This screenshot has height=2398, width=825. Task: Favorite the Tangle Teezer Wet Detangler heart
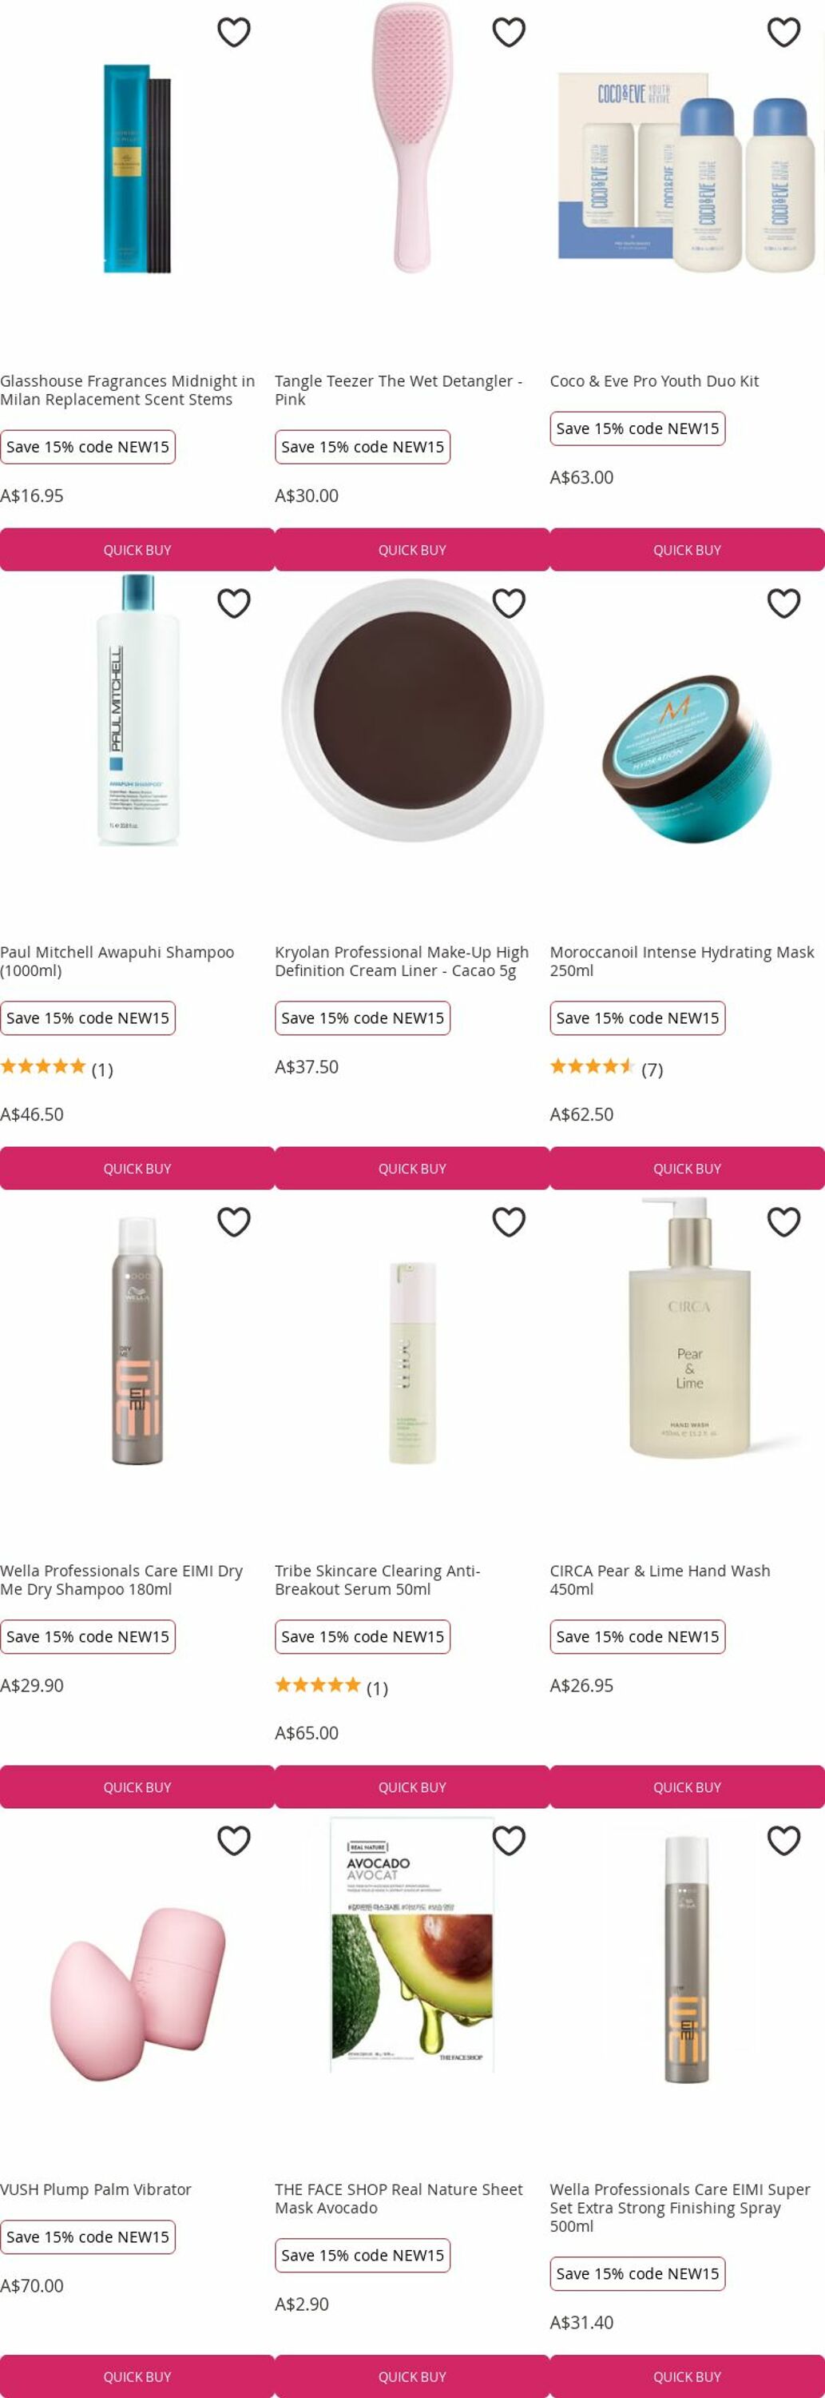(509, 33)
